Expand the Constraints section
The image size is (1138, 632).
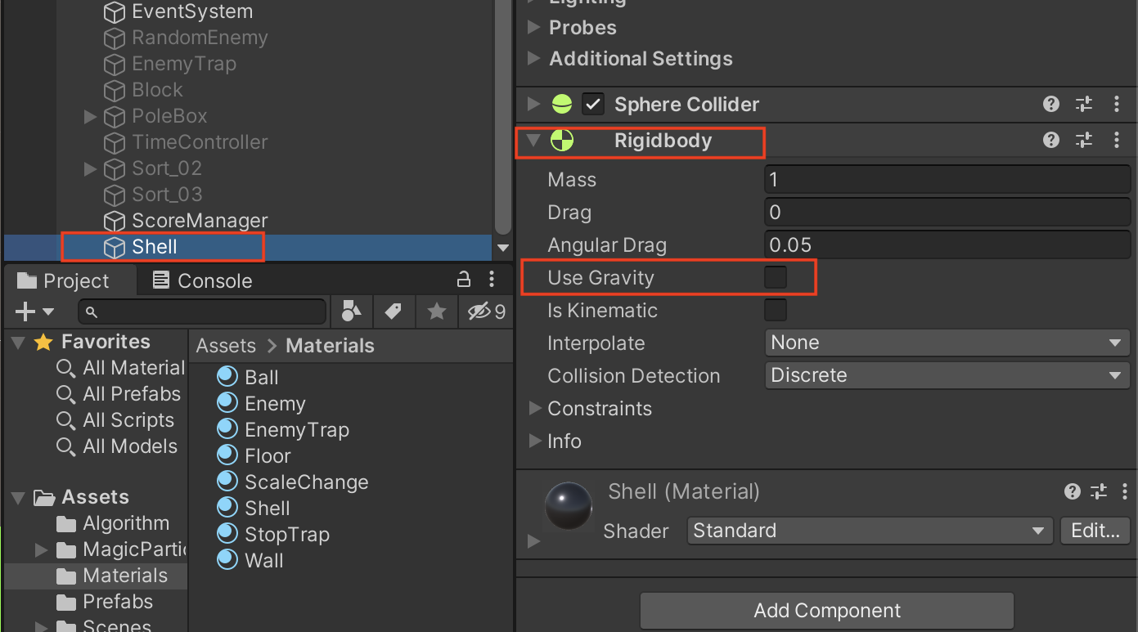[534, 408]
